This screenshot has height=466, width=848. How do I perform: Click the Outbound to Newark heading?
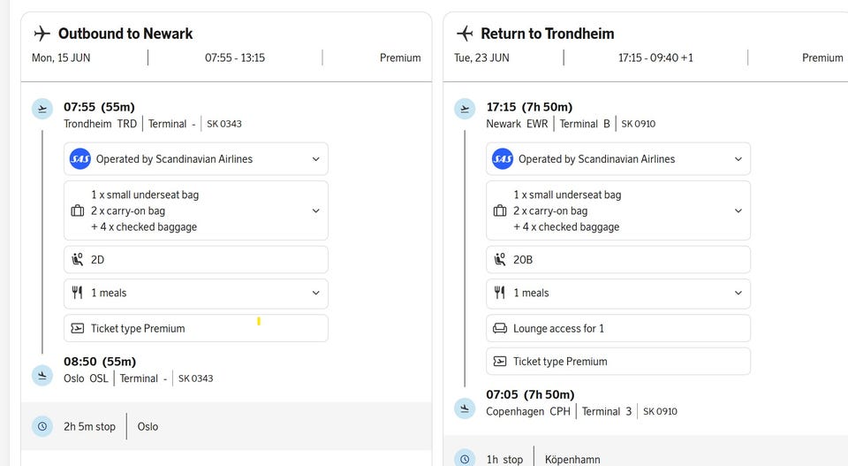(125, 34)
